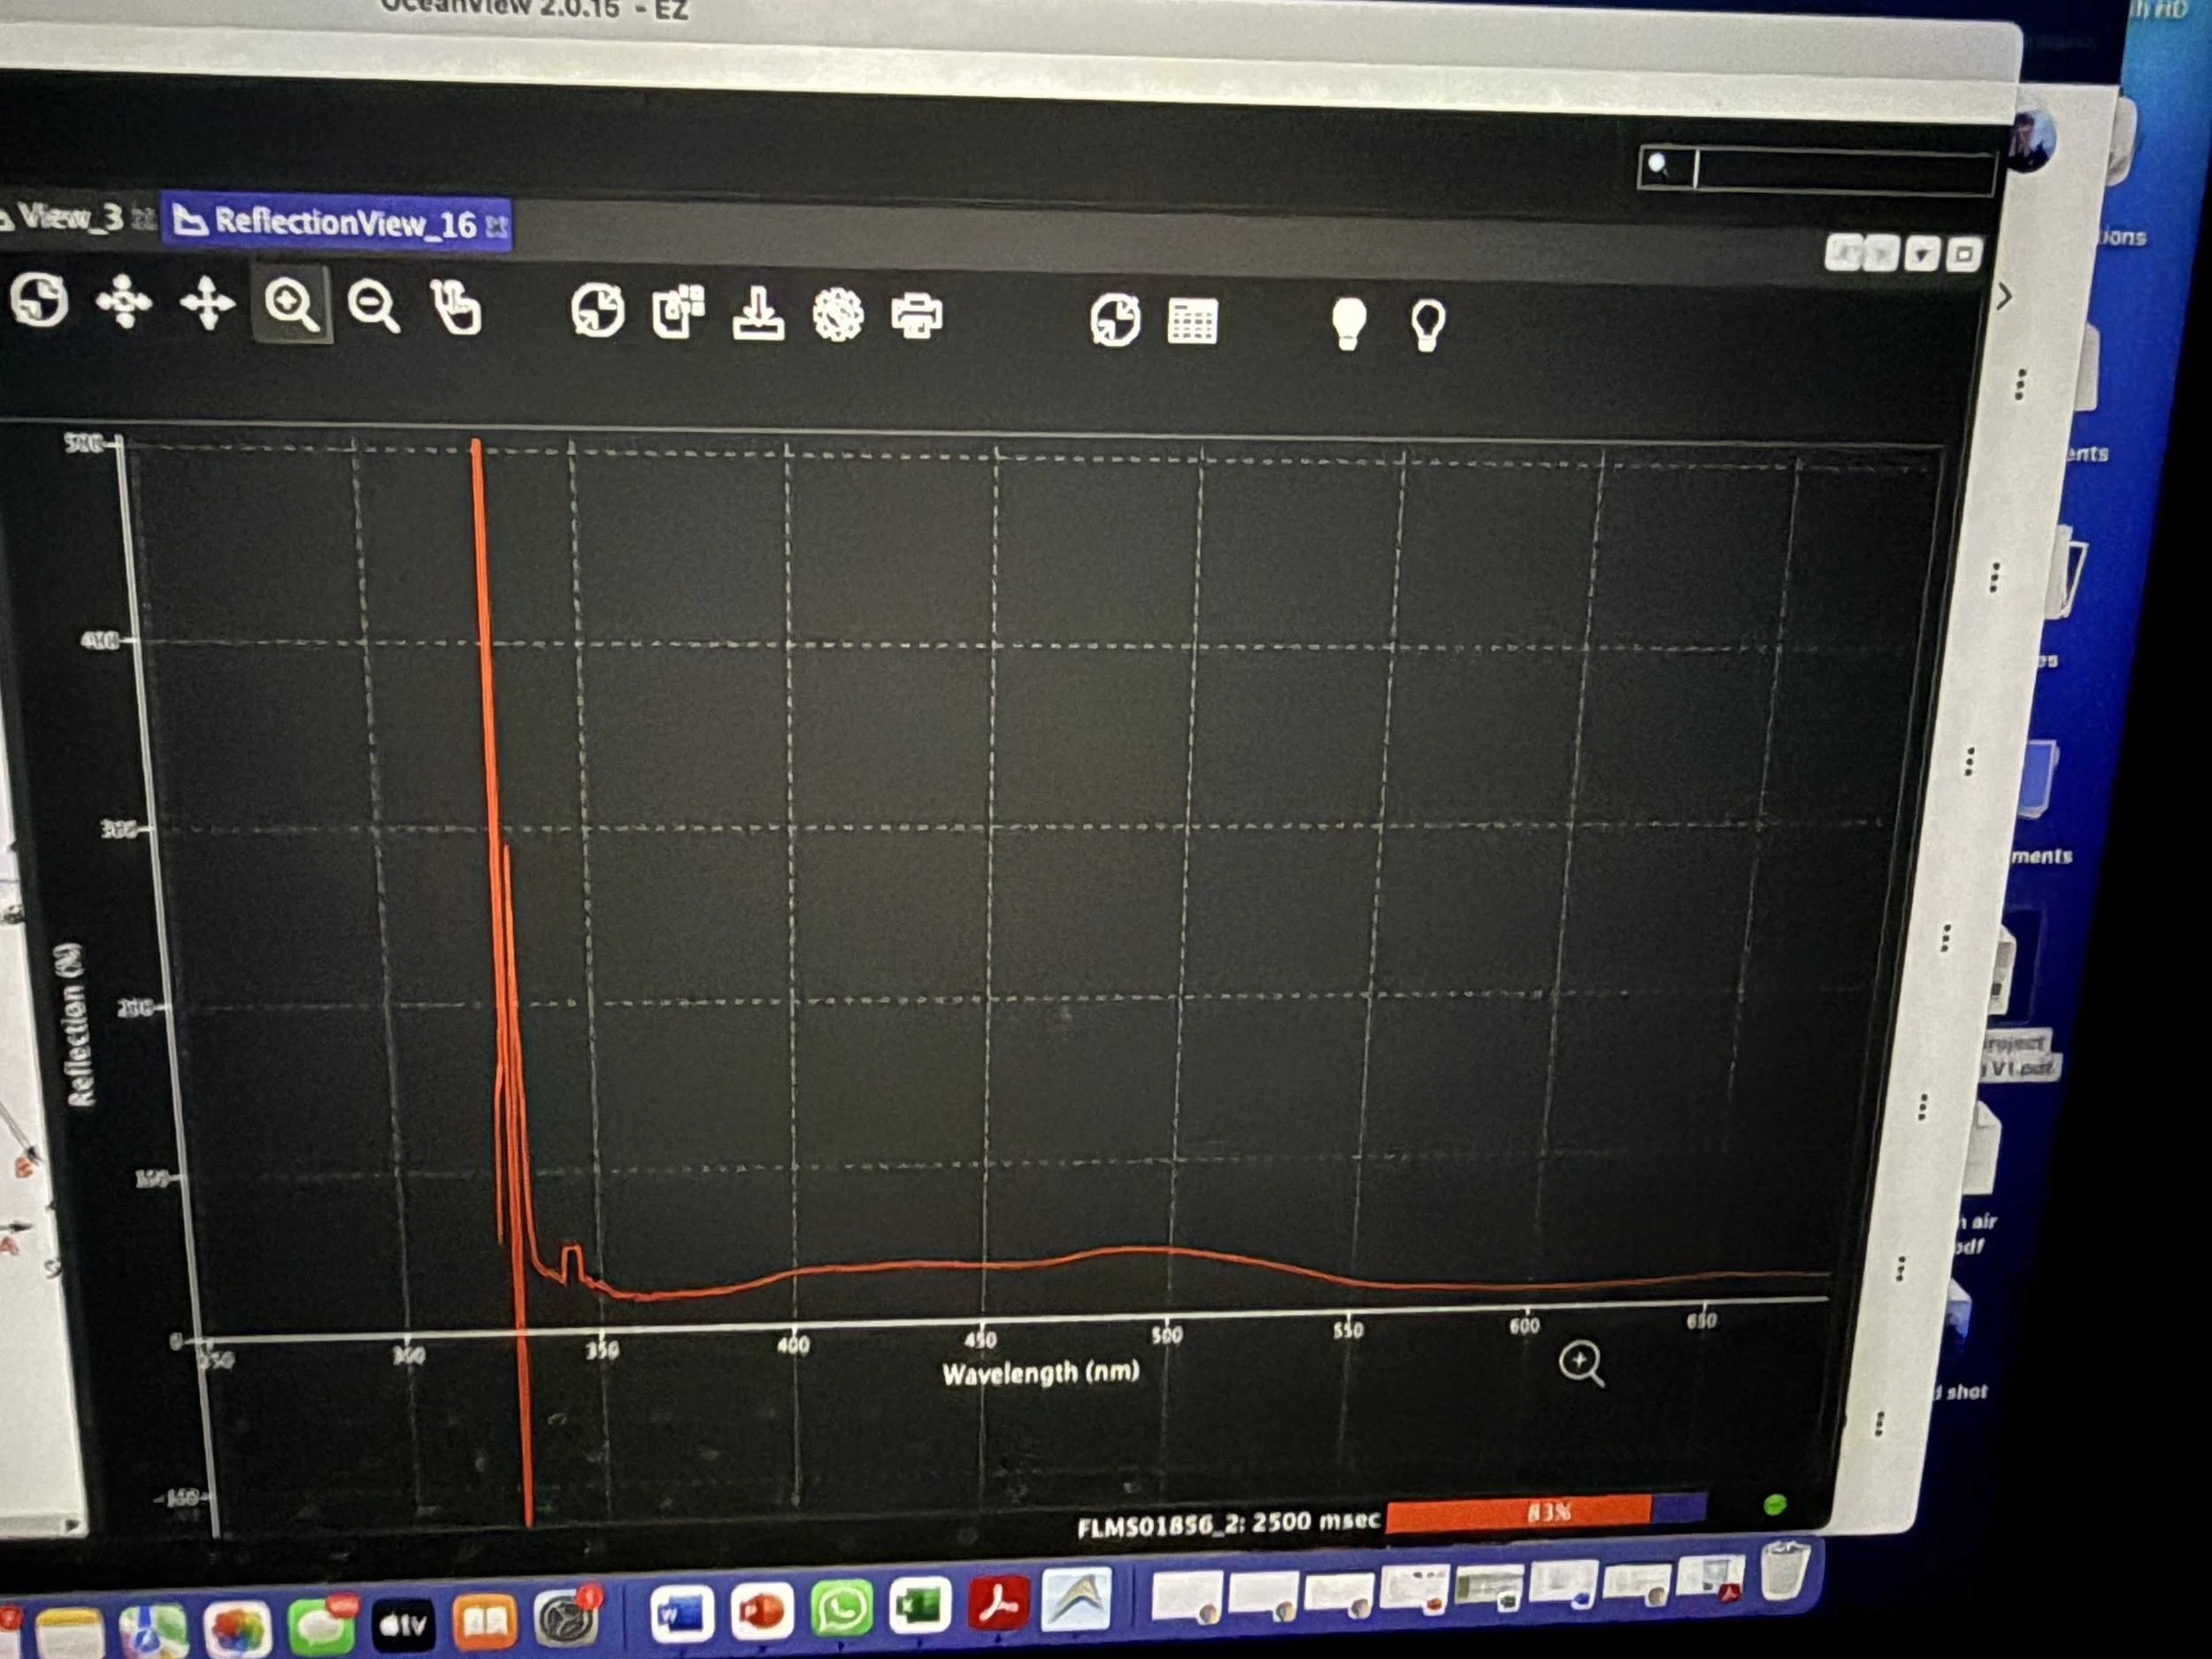
Task: Choose the zoom out magnifier tool
Action: pyautogui.click(x=374, y=306)
